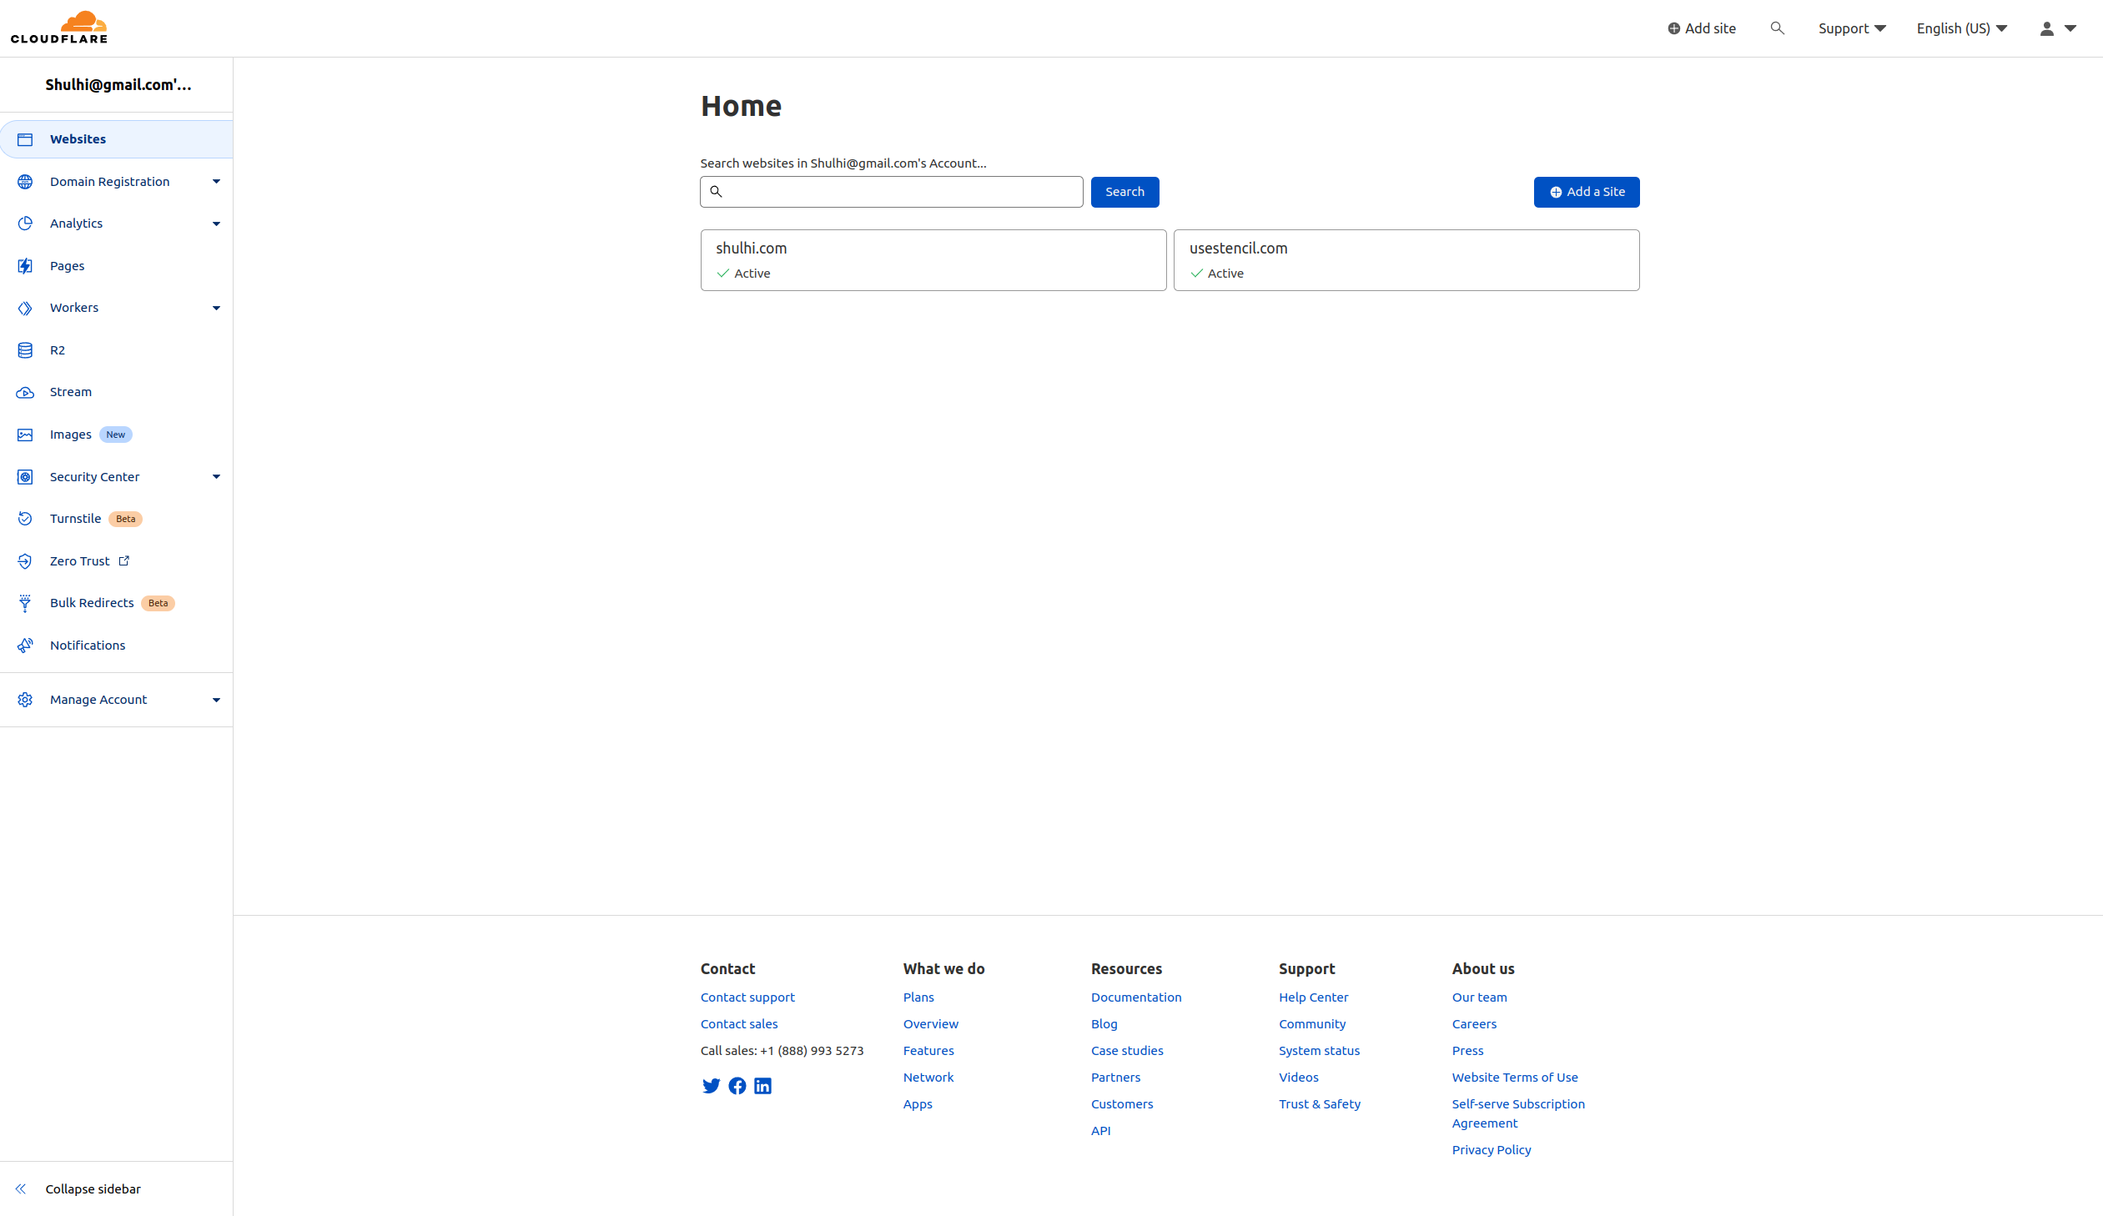Image resolution: width=2103 pixels, height=1216 pixels.
Task: Click the Facebook icon in the footer
Action: coord(737,1086)
